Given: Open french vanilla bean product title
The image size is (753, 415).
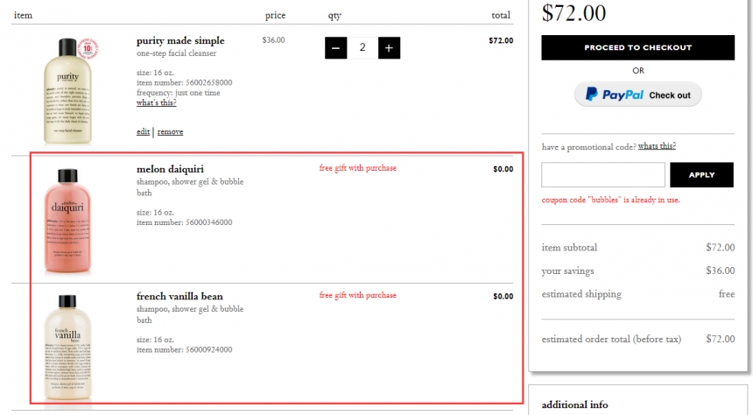Looking at the screenshot, I should click(x=179, y=296).
